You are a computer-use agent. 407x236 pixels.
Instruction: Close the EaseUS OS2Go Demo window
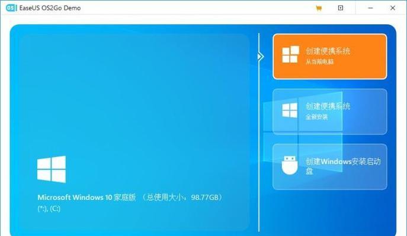pos(393,8)
